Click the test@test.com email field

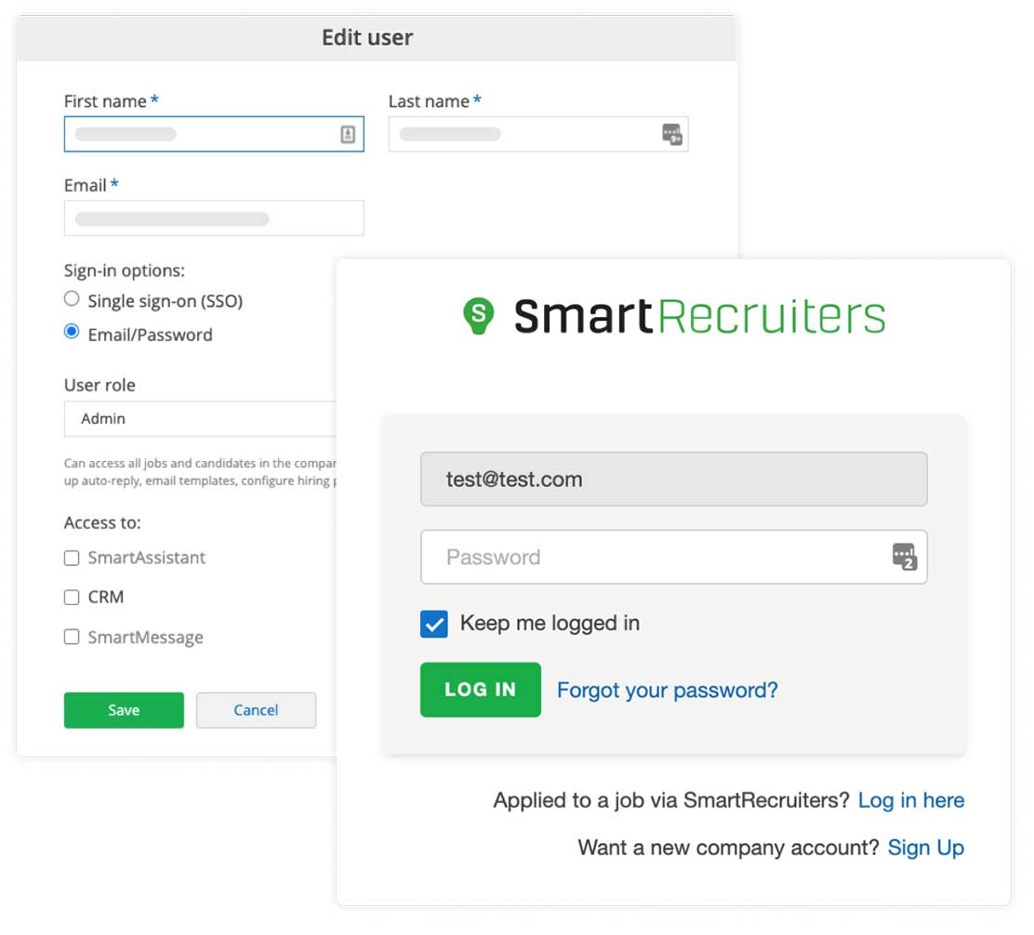[673, 480]
